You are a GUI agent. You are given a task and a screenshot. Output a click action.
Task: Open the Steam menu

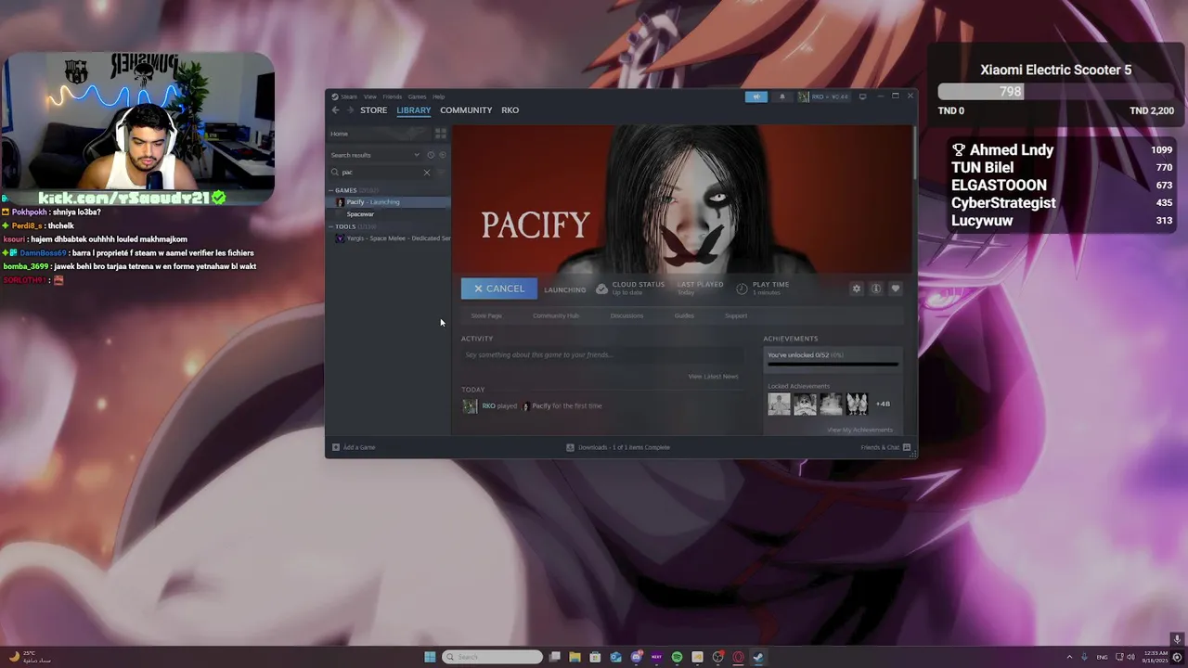[349, 96]
